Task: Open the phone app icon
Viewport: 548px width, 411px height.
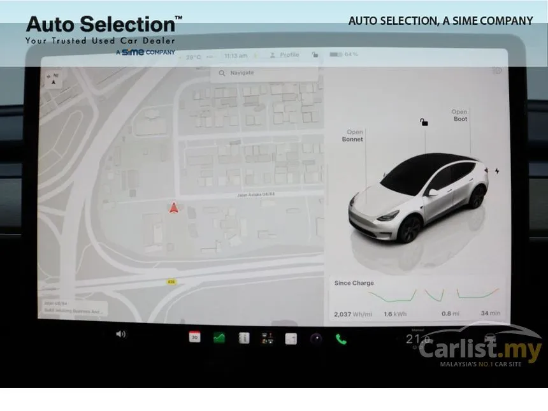Action: click(x=341, y=339)
